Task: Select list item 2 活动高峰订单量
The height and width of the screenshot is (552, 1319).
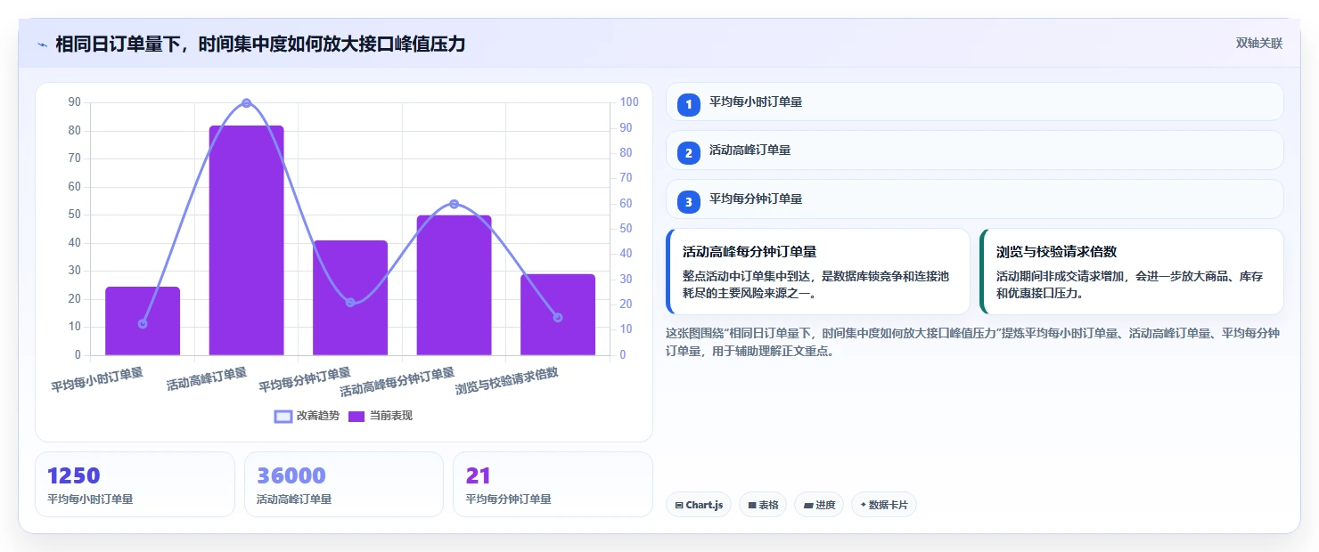Action: (974, 150)
